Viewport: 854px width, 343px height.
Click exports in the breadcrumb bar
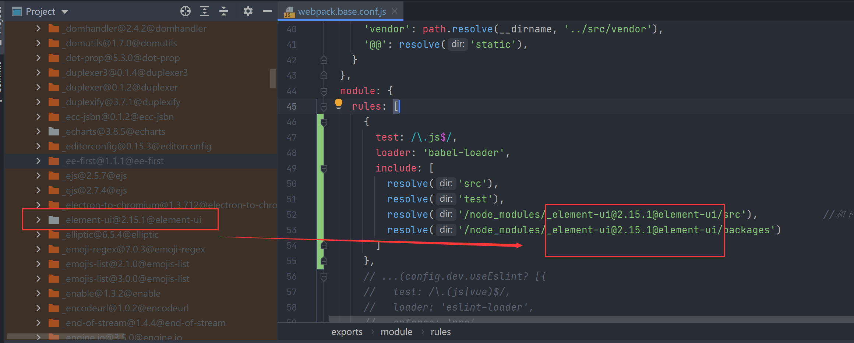point(346,332)
